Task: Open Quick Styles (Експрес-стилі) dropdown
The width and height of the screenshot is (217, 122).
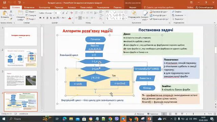Action: click(x=145, y=16)
